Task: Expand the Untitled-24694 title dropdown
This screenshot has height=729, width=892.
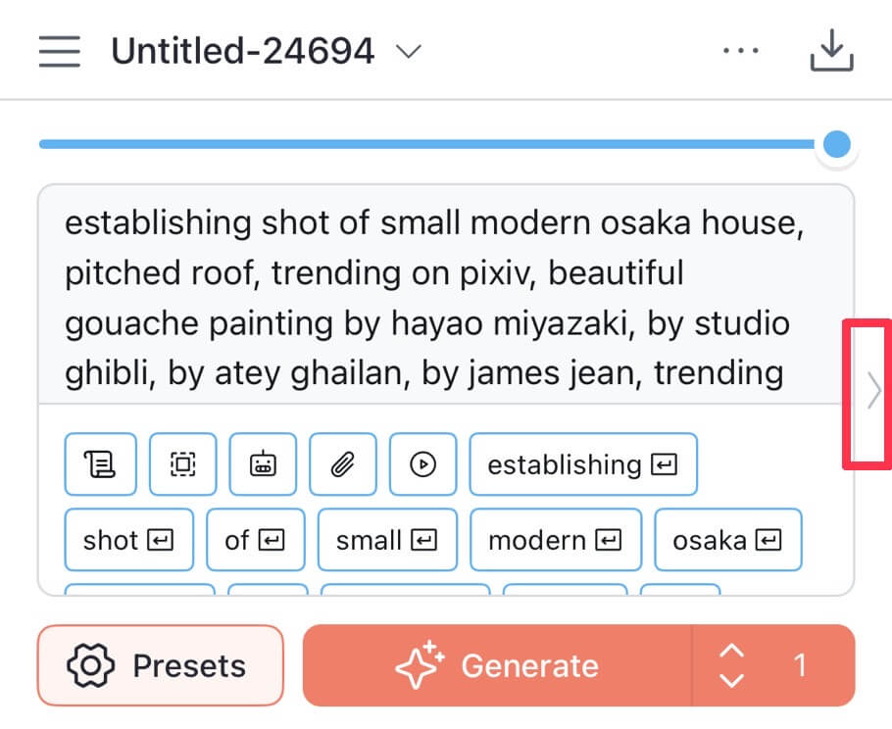Action: coord(408,52)
